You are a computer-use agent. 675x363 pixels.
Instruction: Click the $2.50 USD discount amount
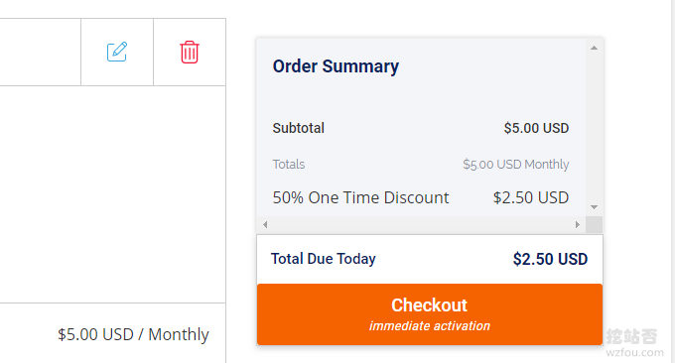tap(531, 197)
